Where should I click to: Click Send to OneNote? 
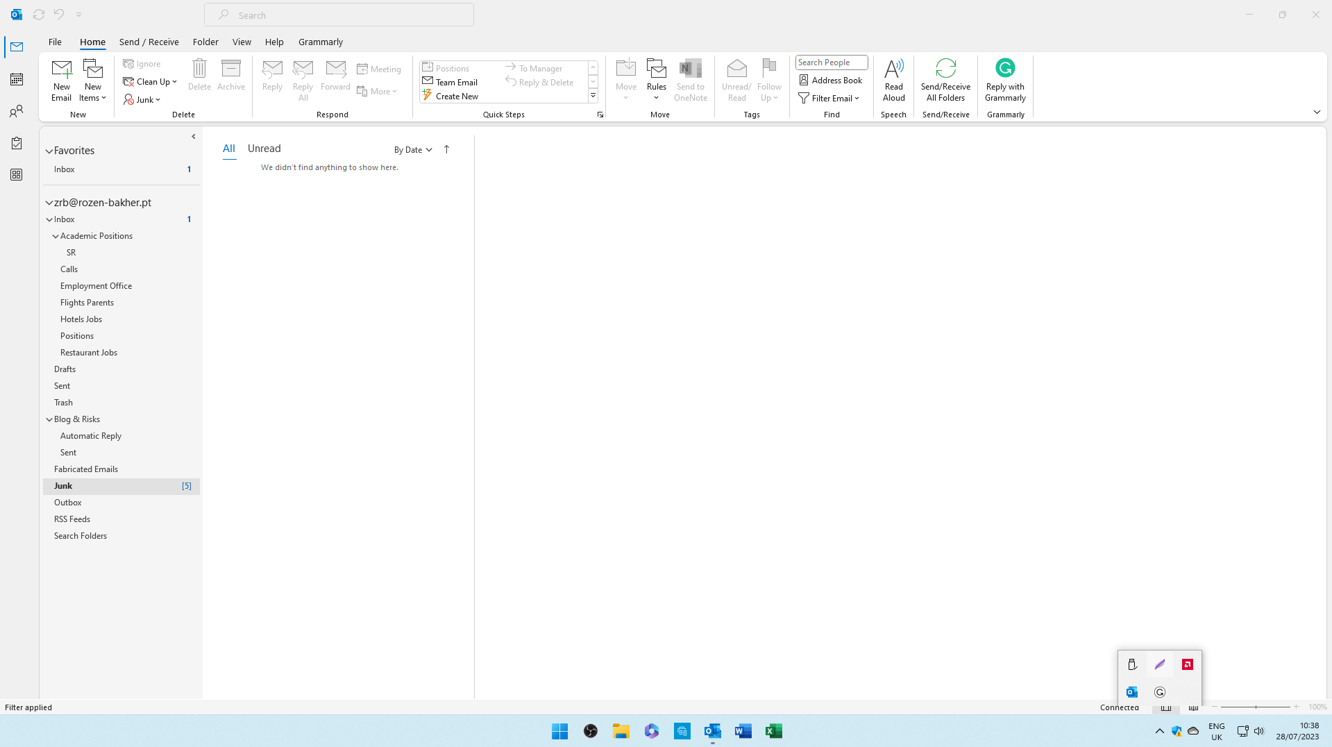click(690, 78)
